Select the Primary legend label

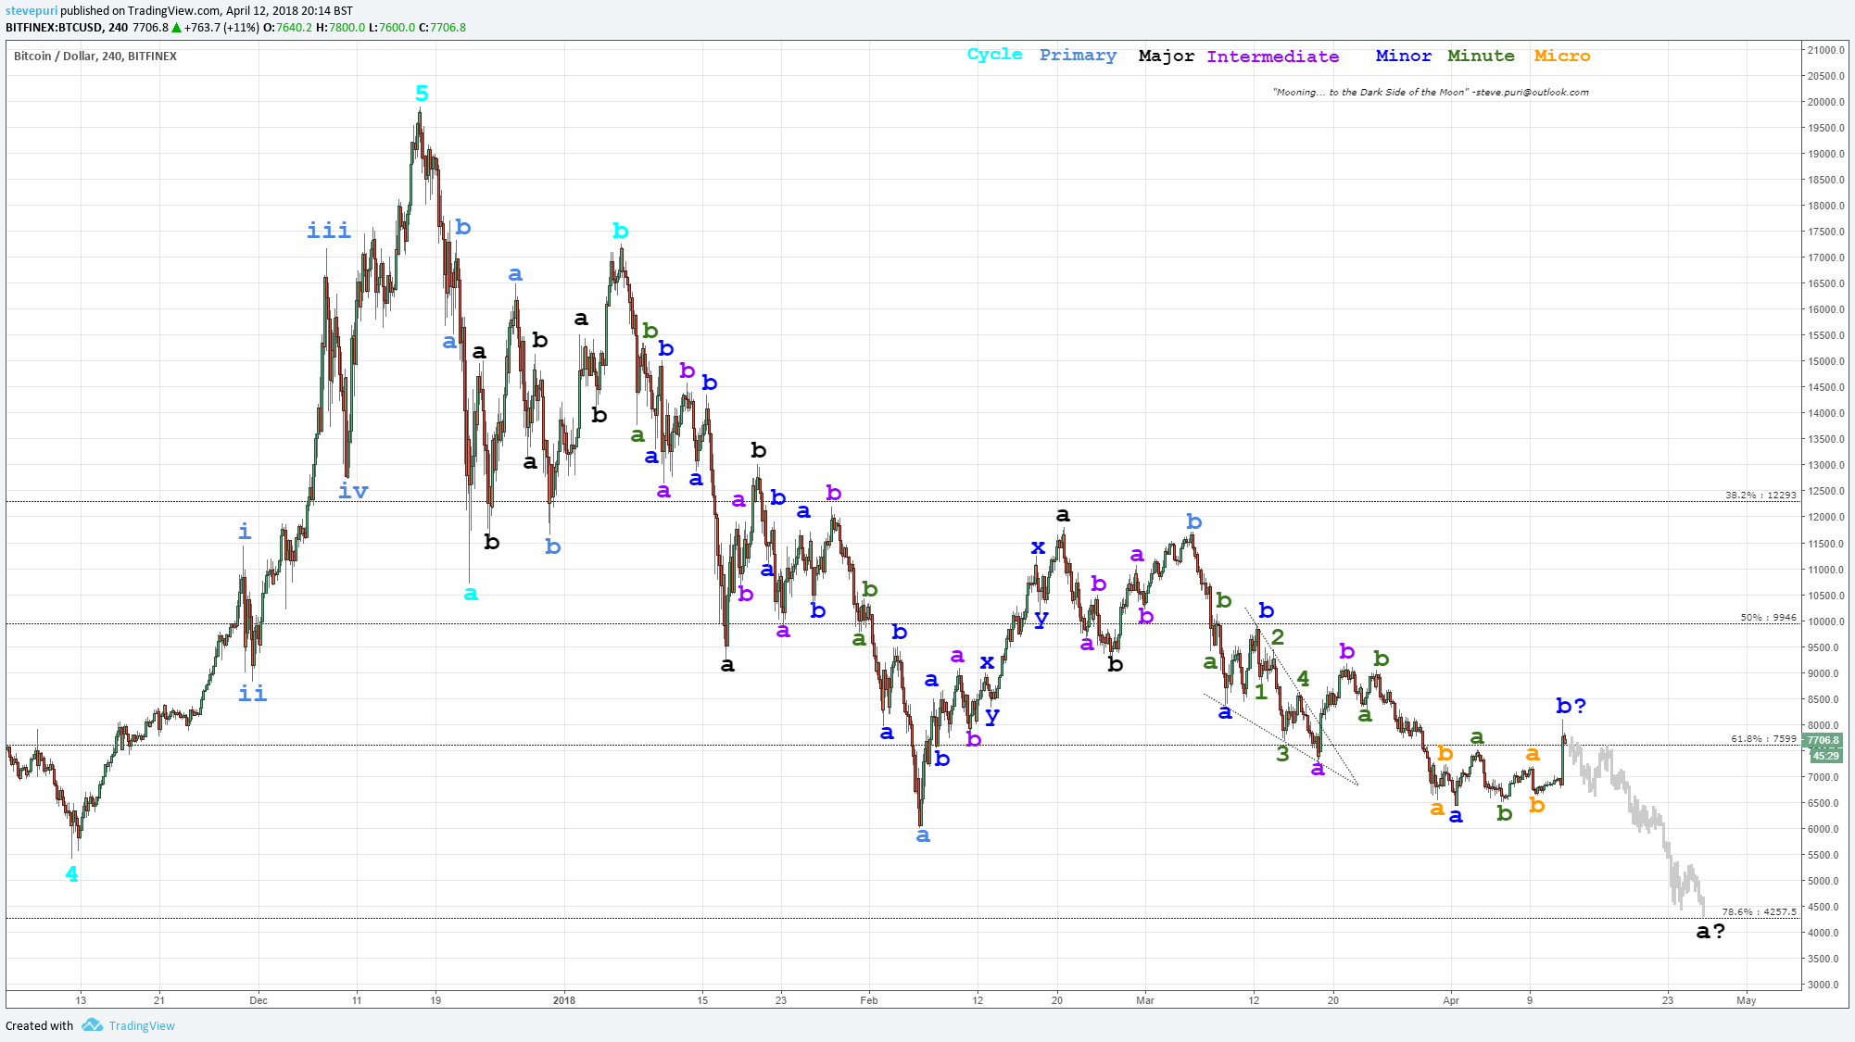1078,56
